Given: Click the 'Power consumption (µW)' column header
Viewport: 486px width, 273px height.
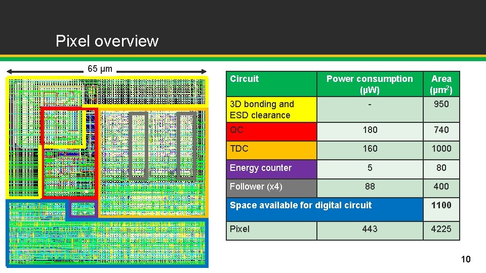Looking at the screenshot, I should (370, 84).
